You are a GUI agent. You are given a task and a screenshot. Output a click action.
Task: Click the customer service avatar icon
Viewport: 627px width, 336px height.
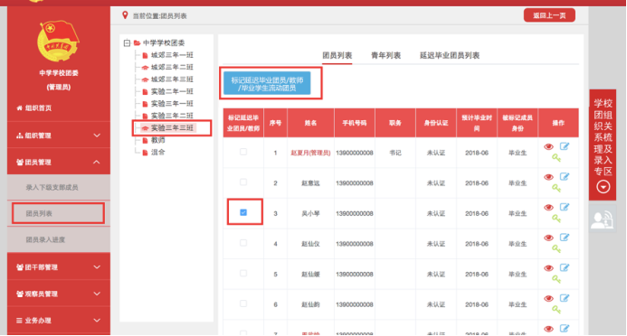[603, 219]
